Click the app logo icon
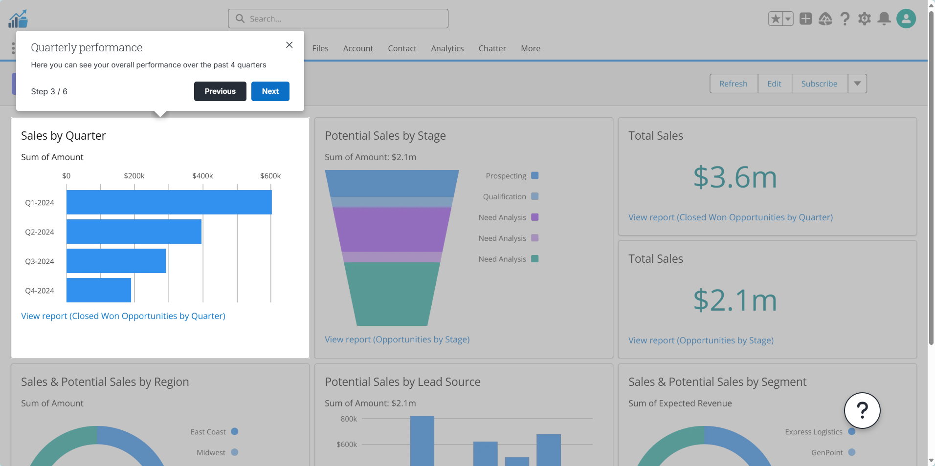 click(x=18, y=19)
